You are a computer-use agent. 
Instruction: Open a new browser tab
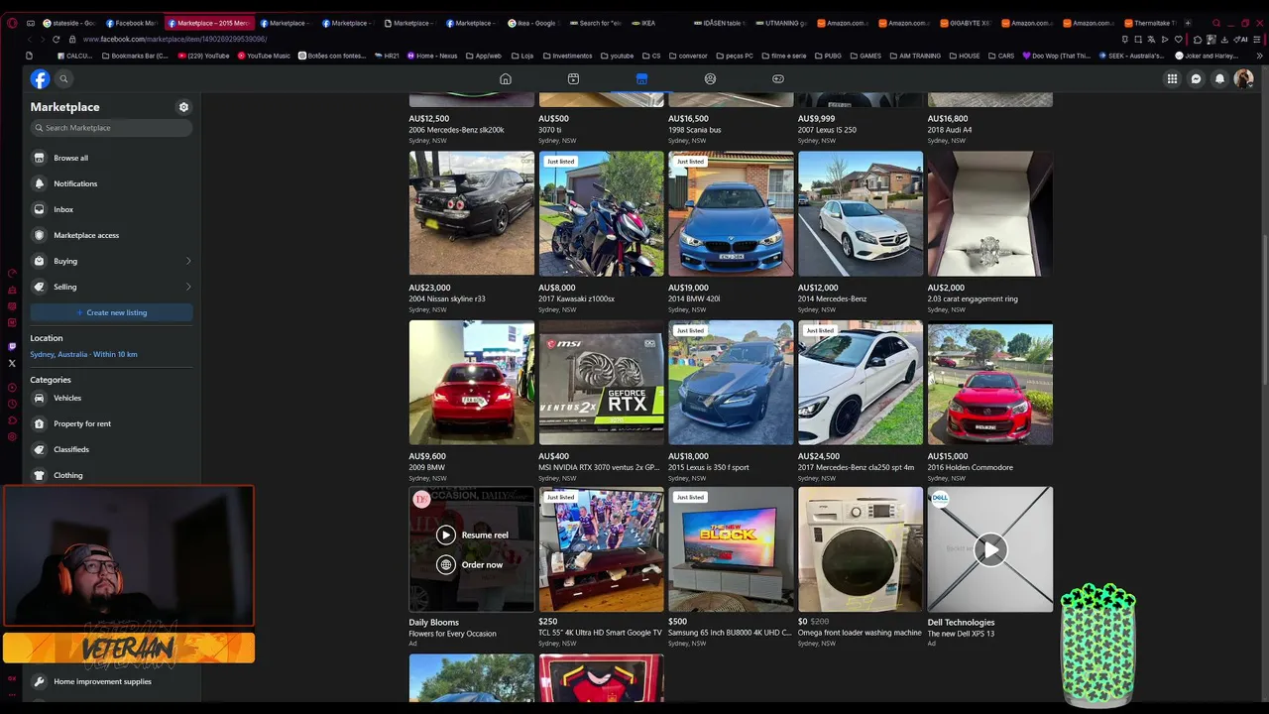click(1188, 23)
